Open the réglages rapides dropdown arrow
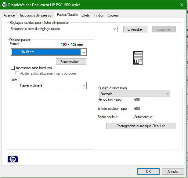 pos(115,29)
